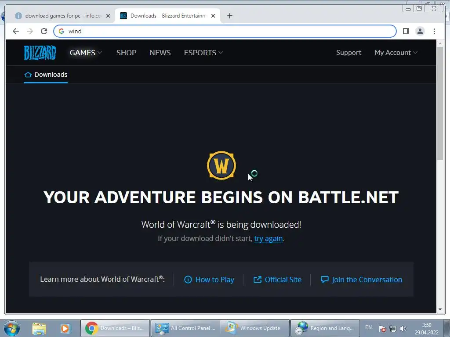
Task: Click the 'World of Warcraft is being downloaded!' text
Action: [x=221, y=224]
